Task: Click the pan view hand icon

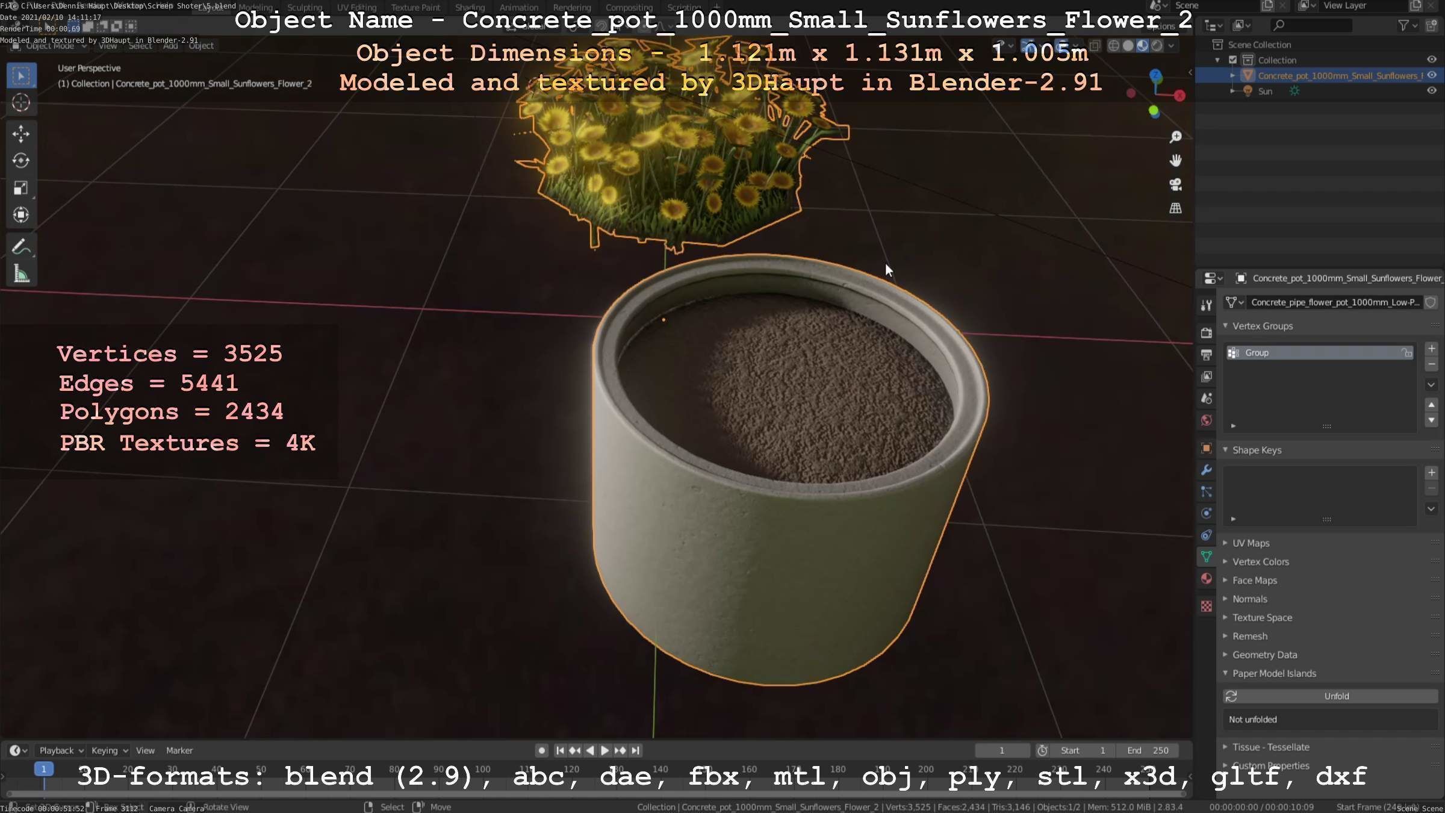Action: tap(1175, 160)
